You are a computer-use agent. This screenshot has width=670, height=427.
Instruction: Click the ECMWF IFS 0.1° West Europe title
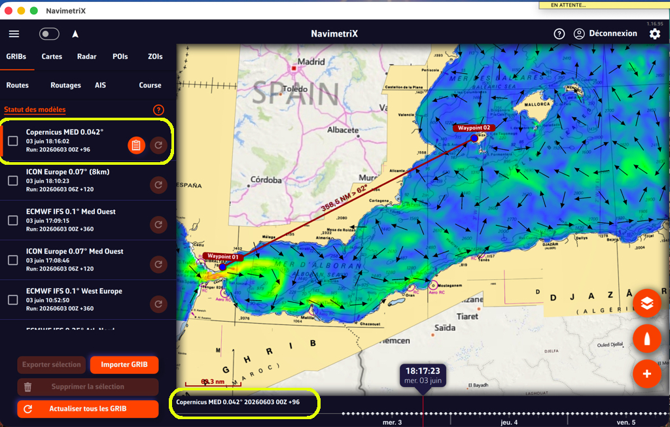(74, 291)
